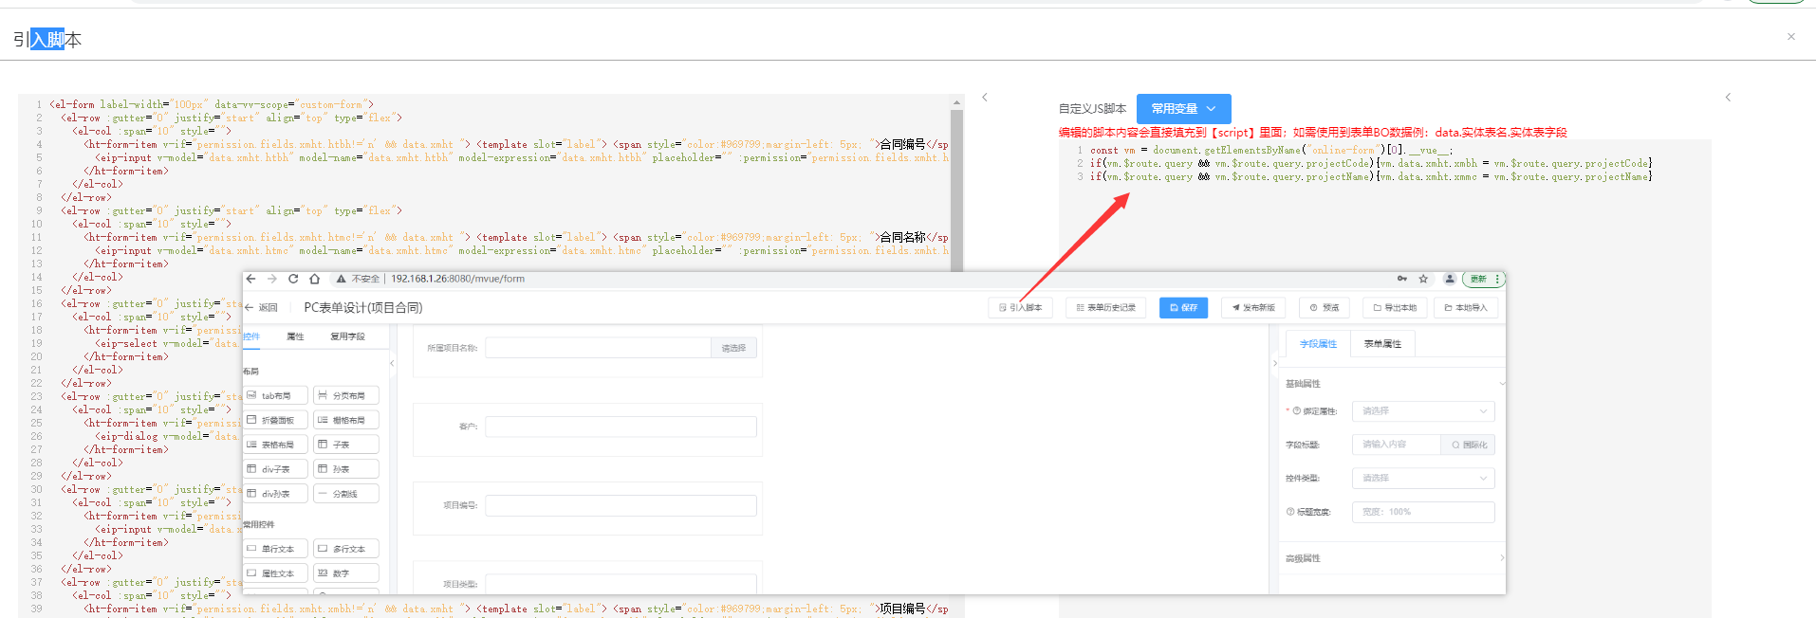Click the browser back arrow
This screenshot has height=618, width=1816.
click(251, 279)
